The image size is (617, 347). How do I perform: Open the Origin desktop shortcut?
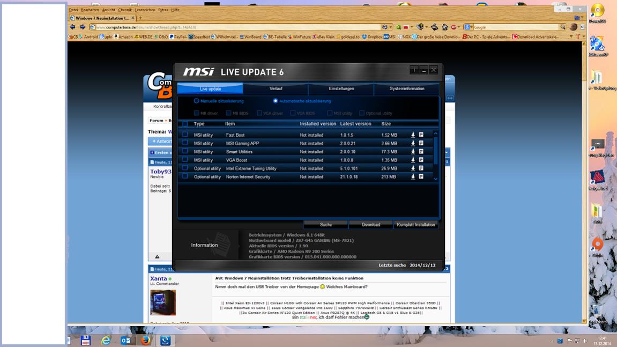pyautogui.click(x=597, y=247)
